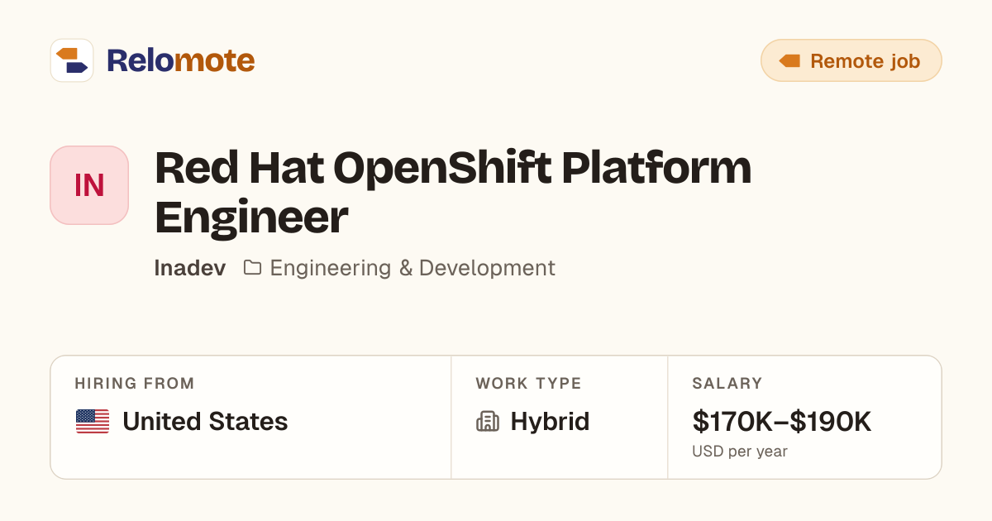Click the building icon next to Hybrid
The width and height of the screenshot is (992, 521).
(488, 422)
